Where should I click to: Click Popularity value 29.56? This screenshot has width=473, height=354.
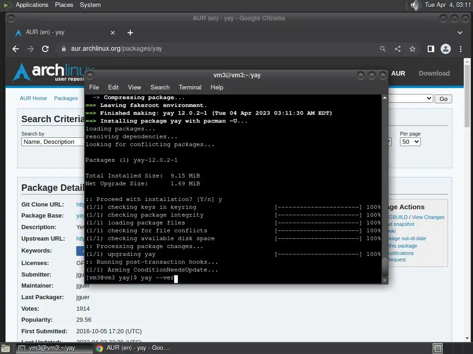pos(84,320)
